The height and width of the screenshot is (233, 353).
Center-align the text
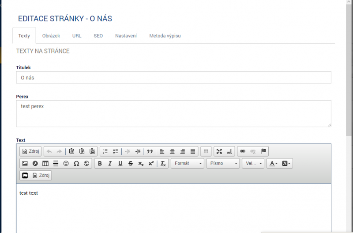(x=172, y=151)
